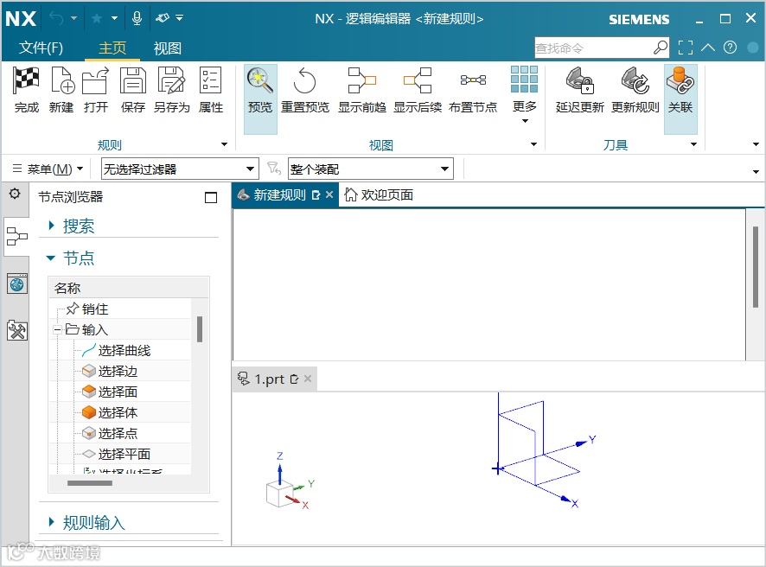Toggle the 预览 preview button
The height and width of the screenshot is (567, 766).
260,99
